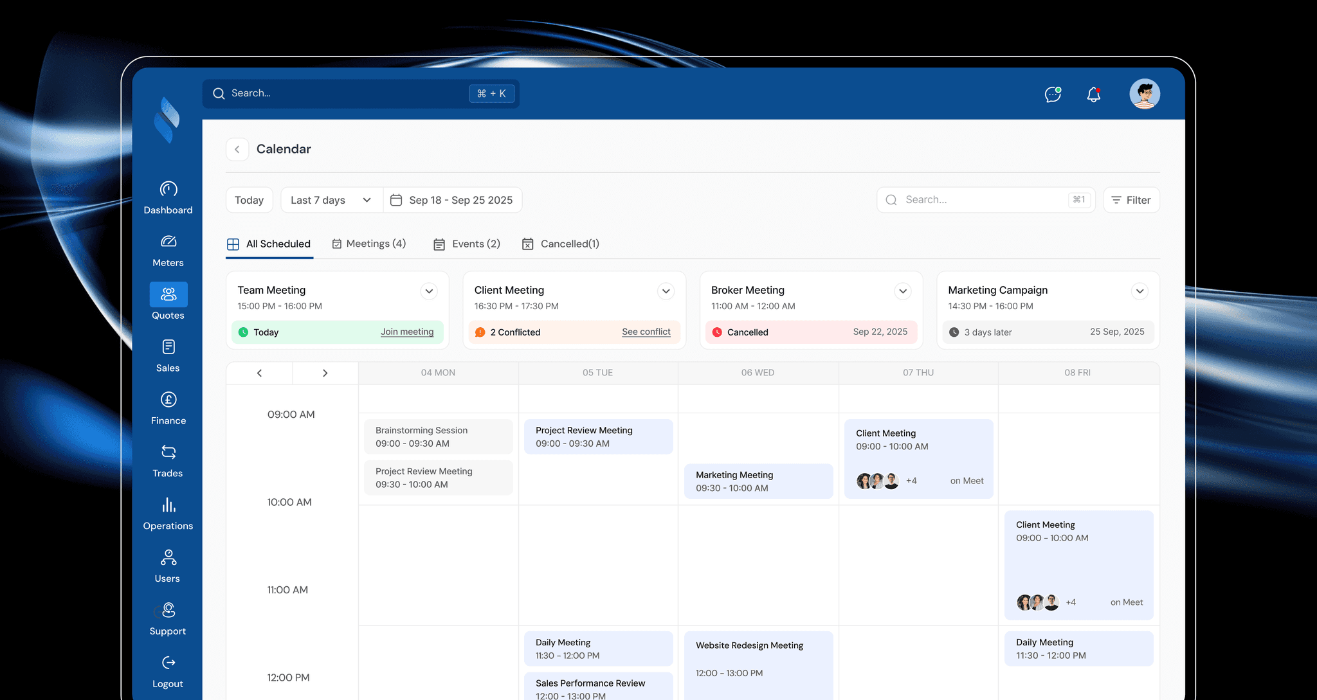Expand Marketing Campaign card chevron
This screenshot has width=1317, height=700.
(x=1140, y=291)
